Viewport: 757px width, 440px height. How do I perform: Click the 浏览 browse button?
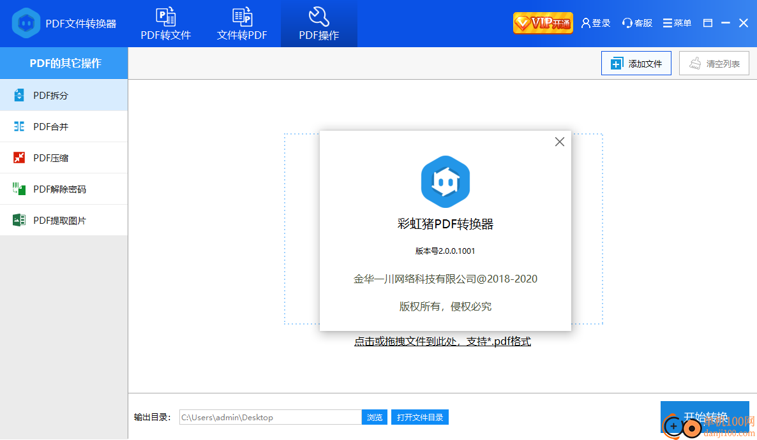pos(375,417)
